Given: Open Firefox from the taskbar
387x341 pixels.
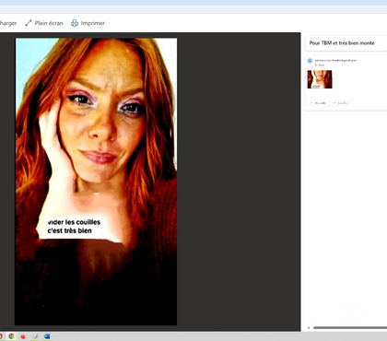Looking at the screenshot, I should 23,336.
